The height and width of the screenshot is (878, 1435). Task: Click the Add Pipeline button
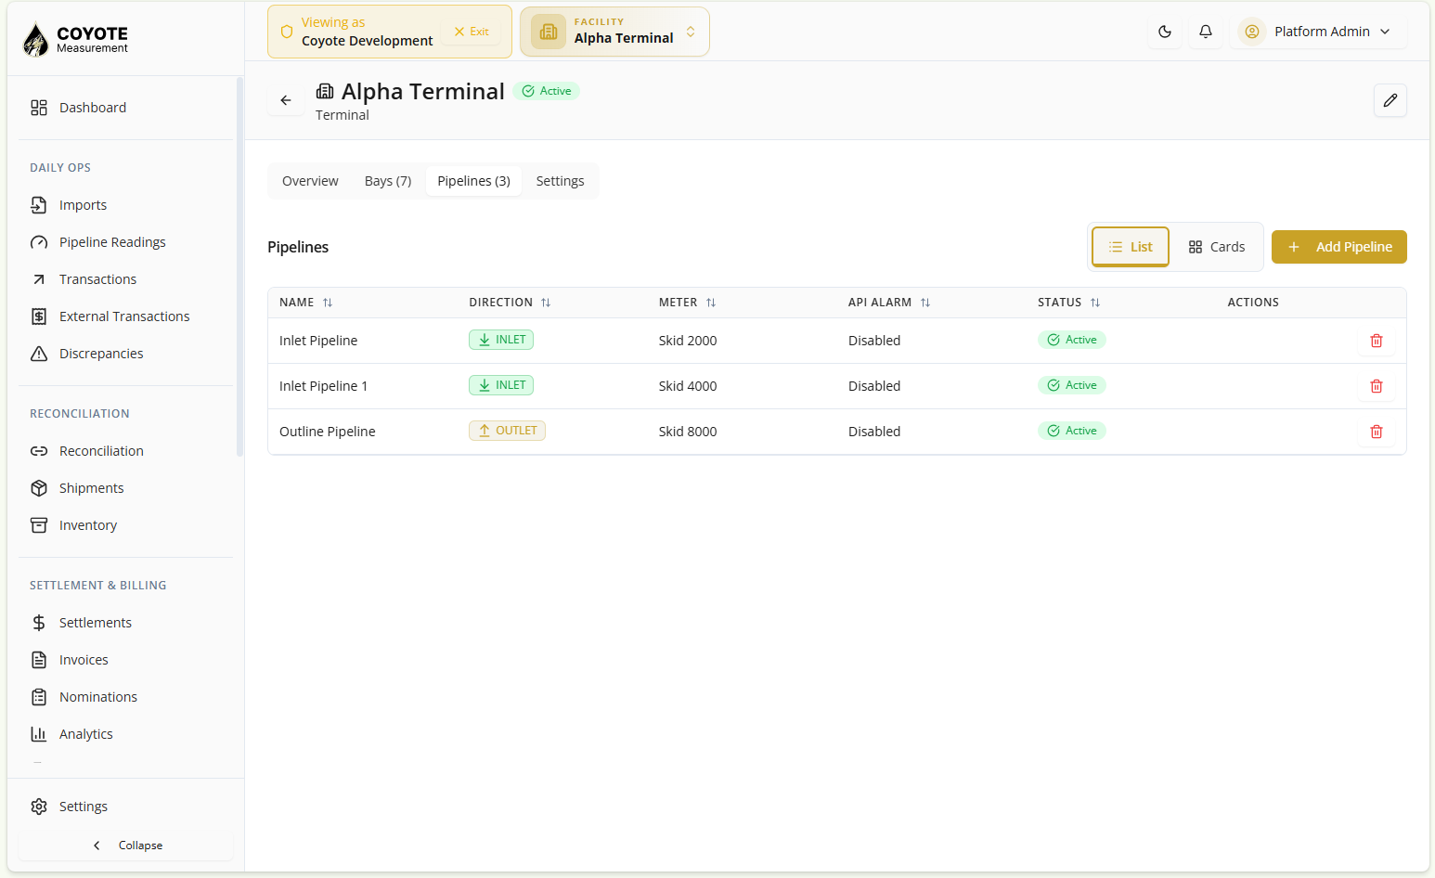click(1339, 247)
